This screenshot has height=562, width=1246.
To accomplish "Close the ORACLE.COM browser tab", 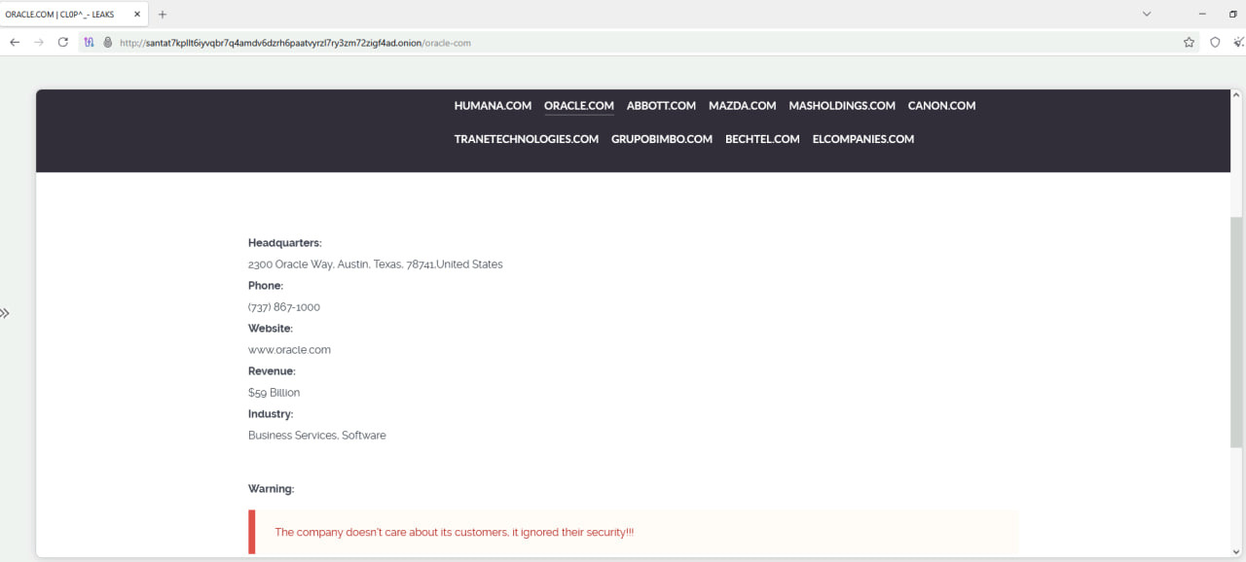I will [137, 15].
